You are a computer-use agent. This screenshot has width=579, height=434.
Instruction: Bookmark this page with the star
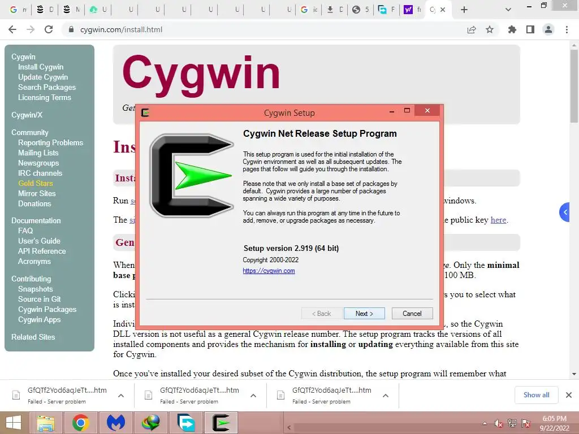click(x=490, y=29)
